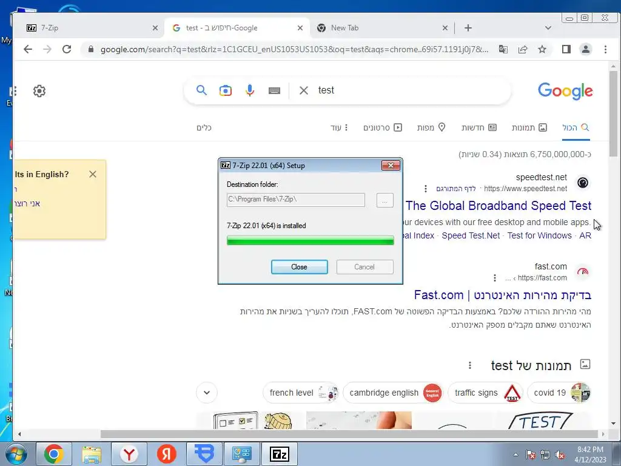The image size is (621, 466).
Task: Open the Chrome profile avatar
Action: click(586, 49)
